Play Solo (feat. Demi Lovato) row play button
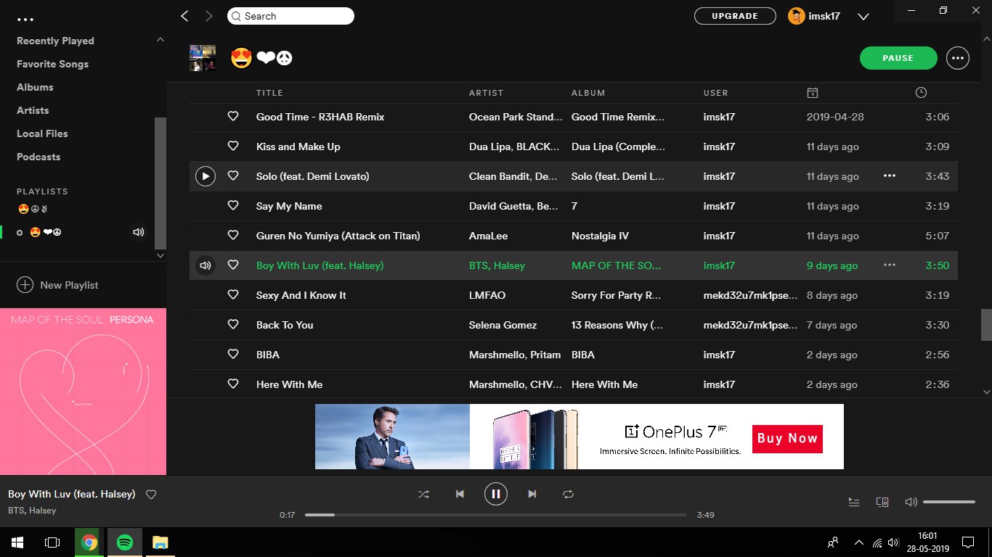992x557 pixels. click(206, 176)
